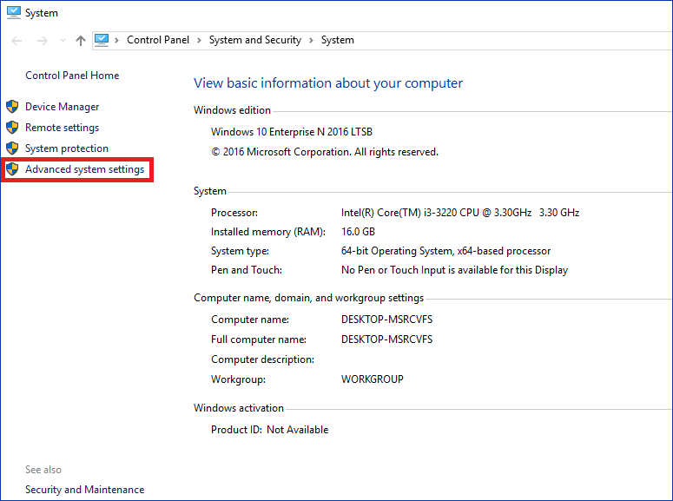Click shield icon beside Remote settings
Image resolution: width=673 pixels, height=501 pixels.
(x=12, y=128)
